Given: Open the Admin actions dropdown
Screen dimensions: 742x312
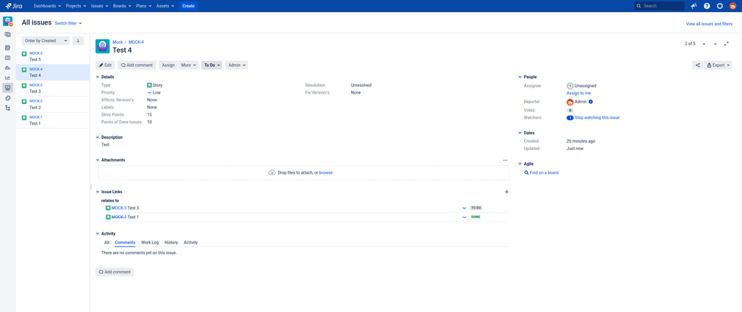Looking at the screenshot, I should pyautogui.click(x=236, y=65).
